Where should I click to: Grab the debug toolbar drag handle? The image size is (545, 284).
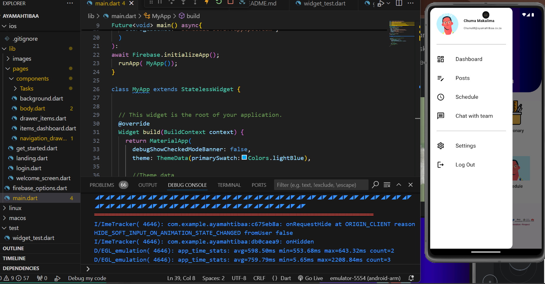click(151, 2)
